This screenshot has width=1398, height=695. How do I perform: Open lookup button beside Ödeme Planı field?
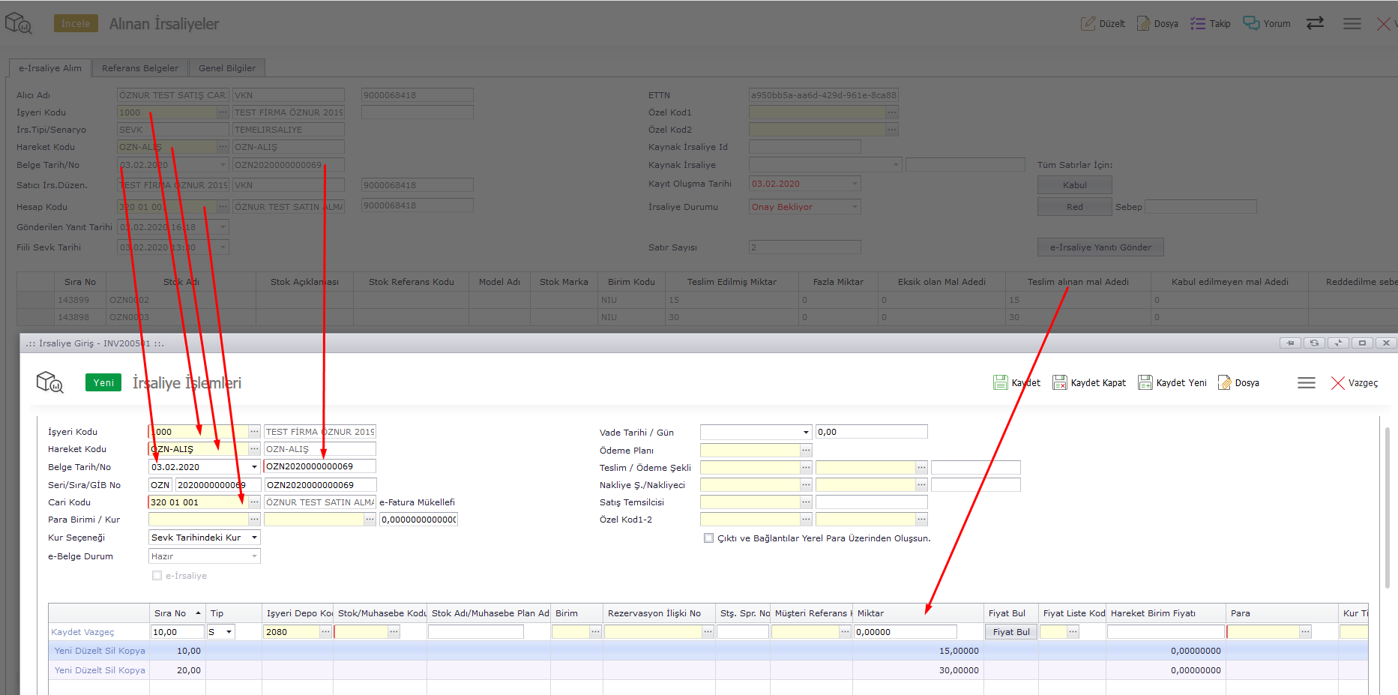pos(806,451)
